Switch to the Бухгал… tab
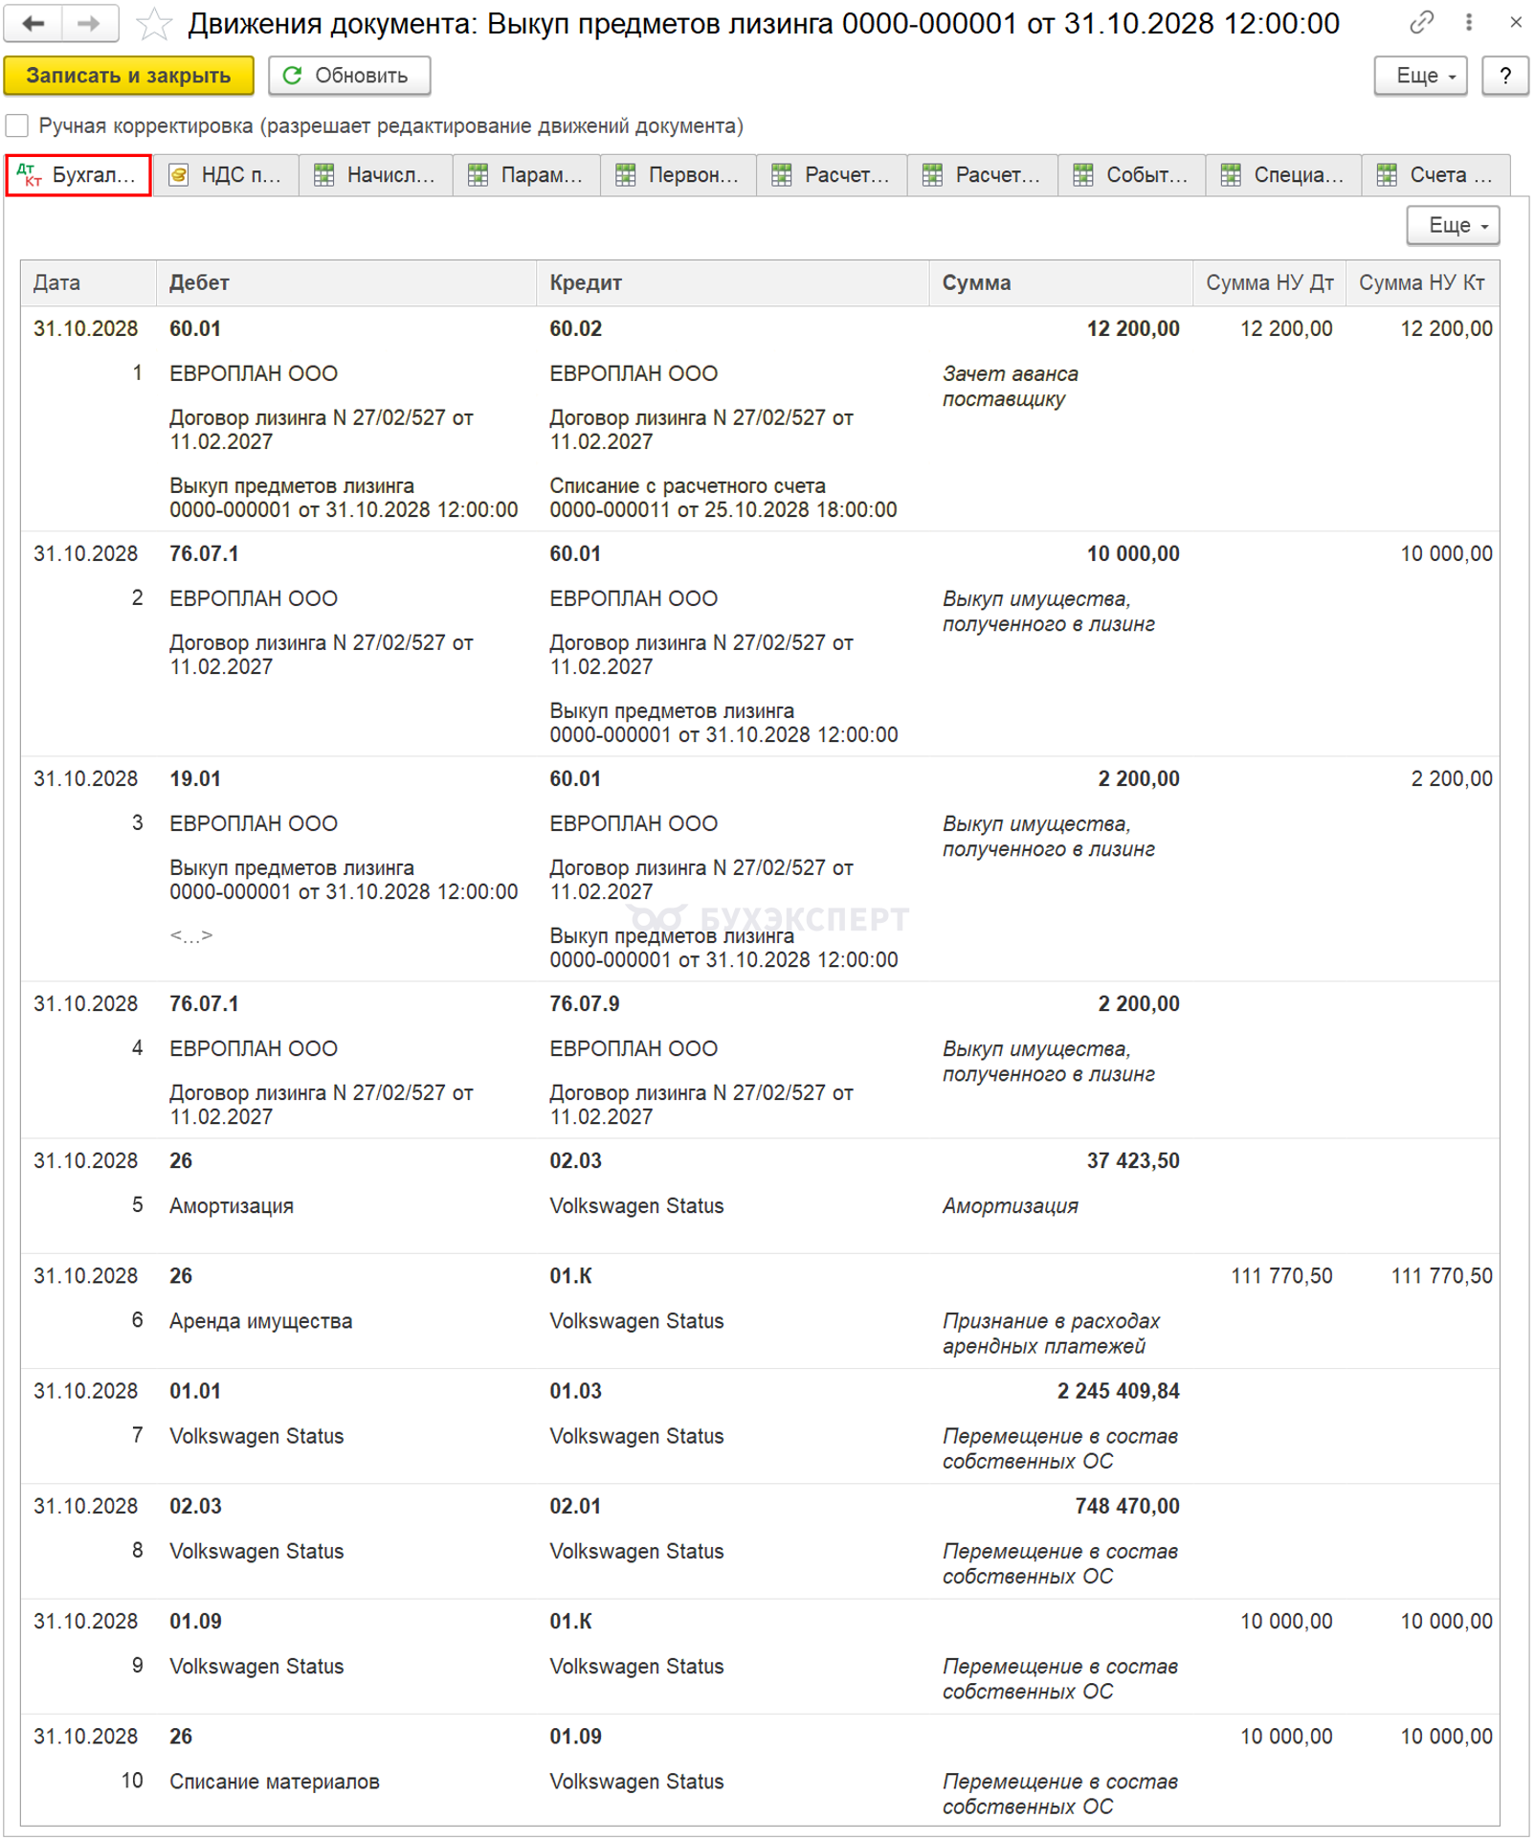 (x=78, y=175)
